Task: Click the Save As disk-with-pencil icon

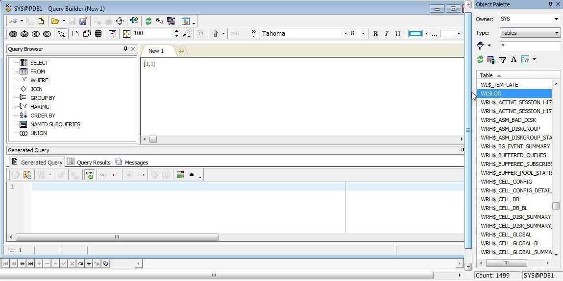Action: [83, 21]
